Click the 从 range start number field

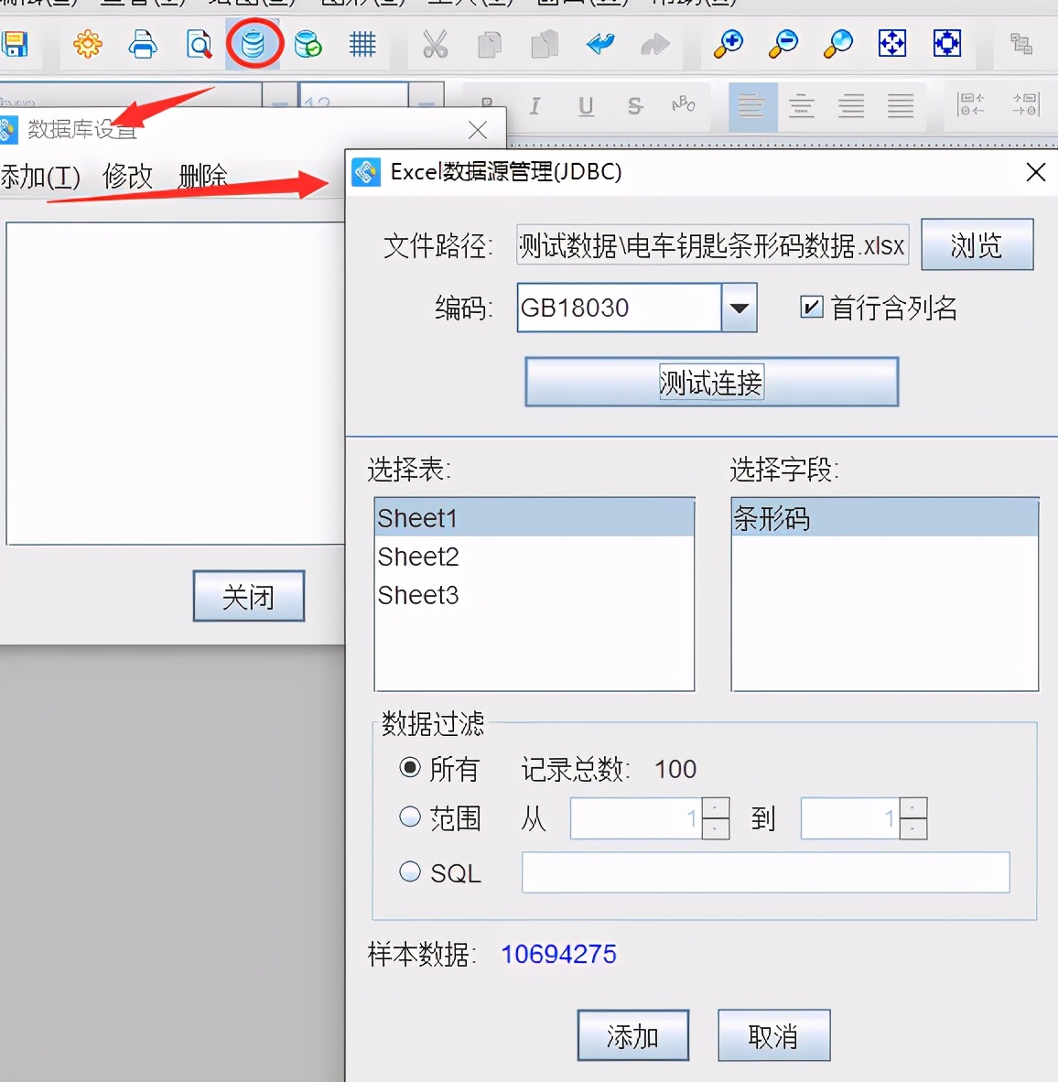(x=636, y=818)
